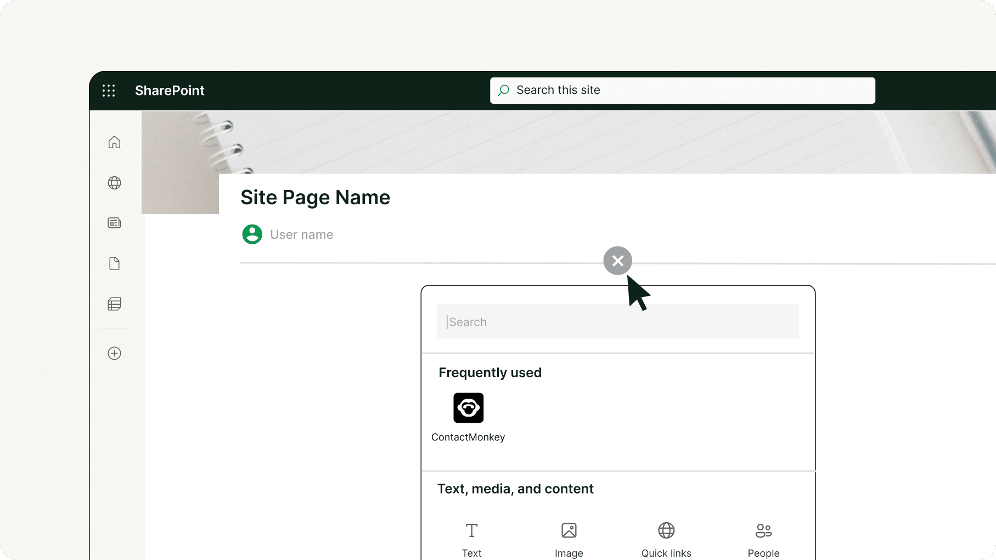This screenshot has height=560, width=996.
Task: Click the green user avatar icon
Action: coord(252,234)
